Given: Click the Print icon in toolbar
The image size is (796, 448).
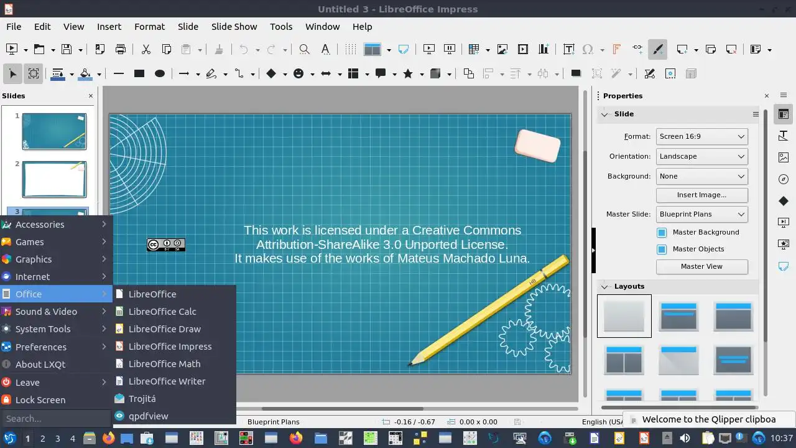Looking at the screenshot, I should [x=121, y=49].
